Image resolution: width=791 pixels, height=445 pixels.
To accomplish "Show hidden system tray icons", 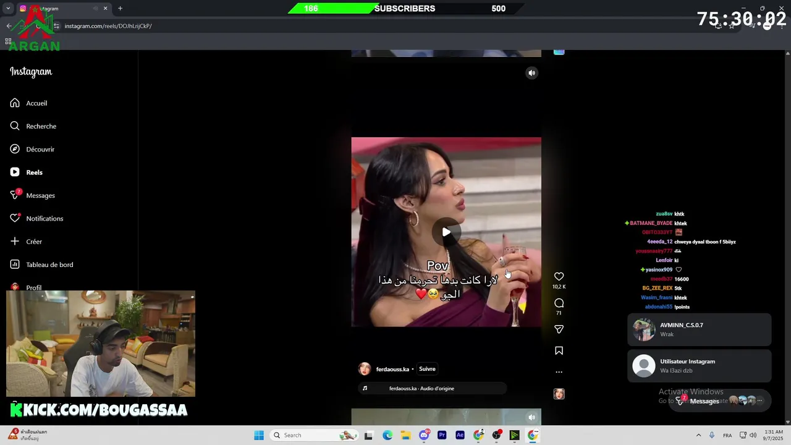I will [698, 435].
